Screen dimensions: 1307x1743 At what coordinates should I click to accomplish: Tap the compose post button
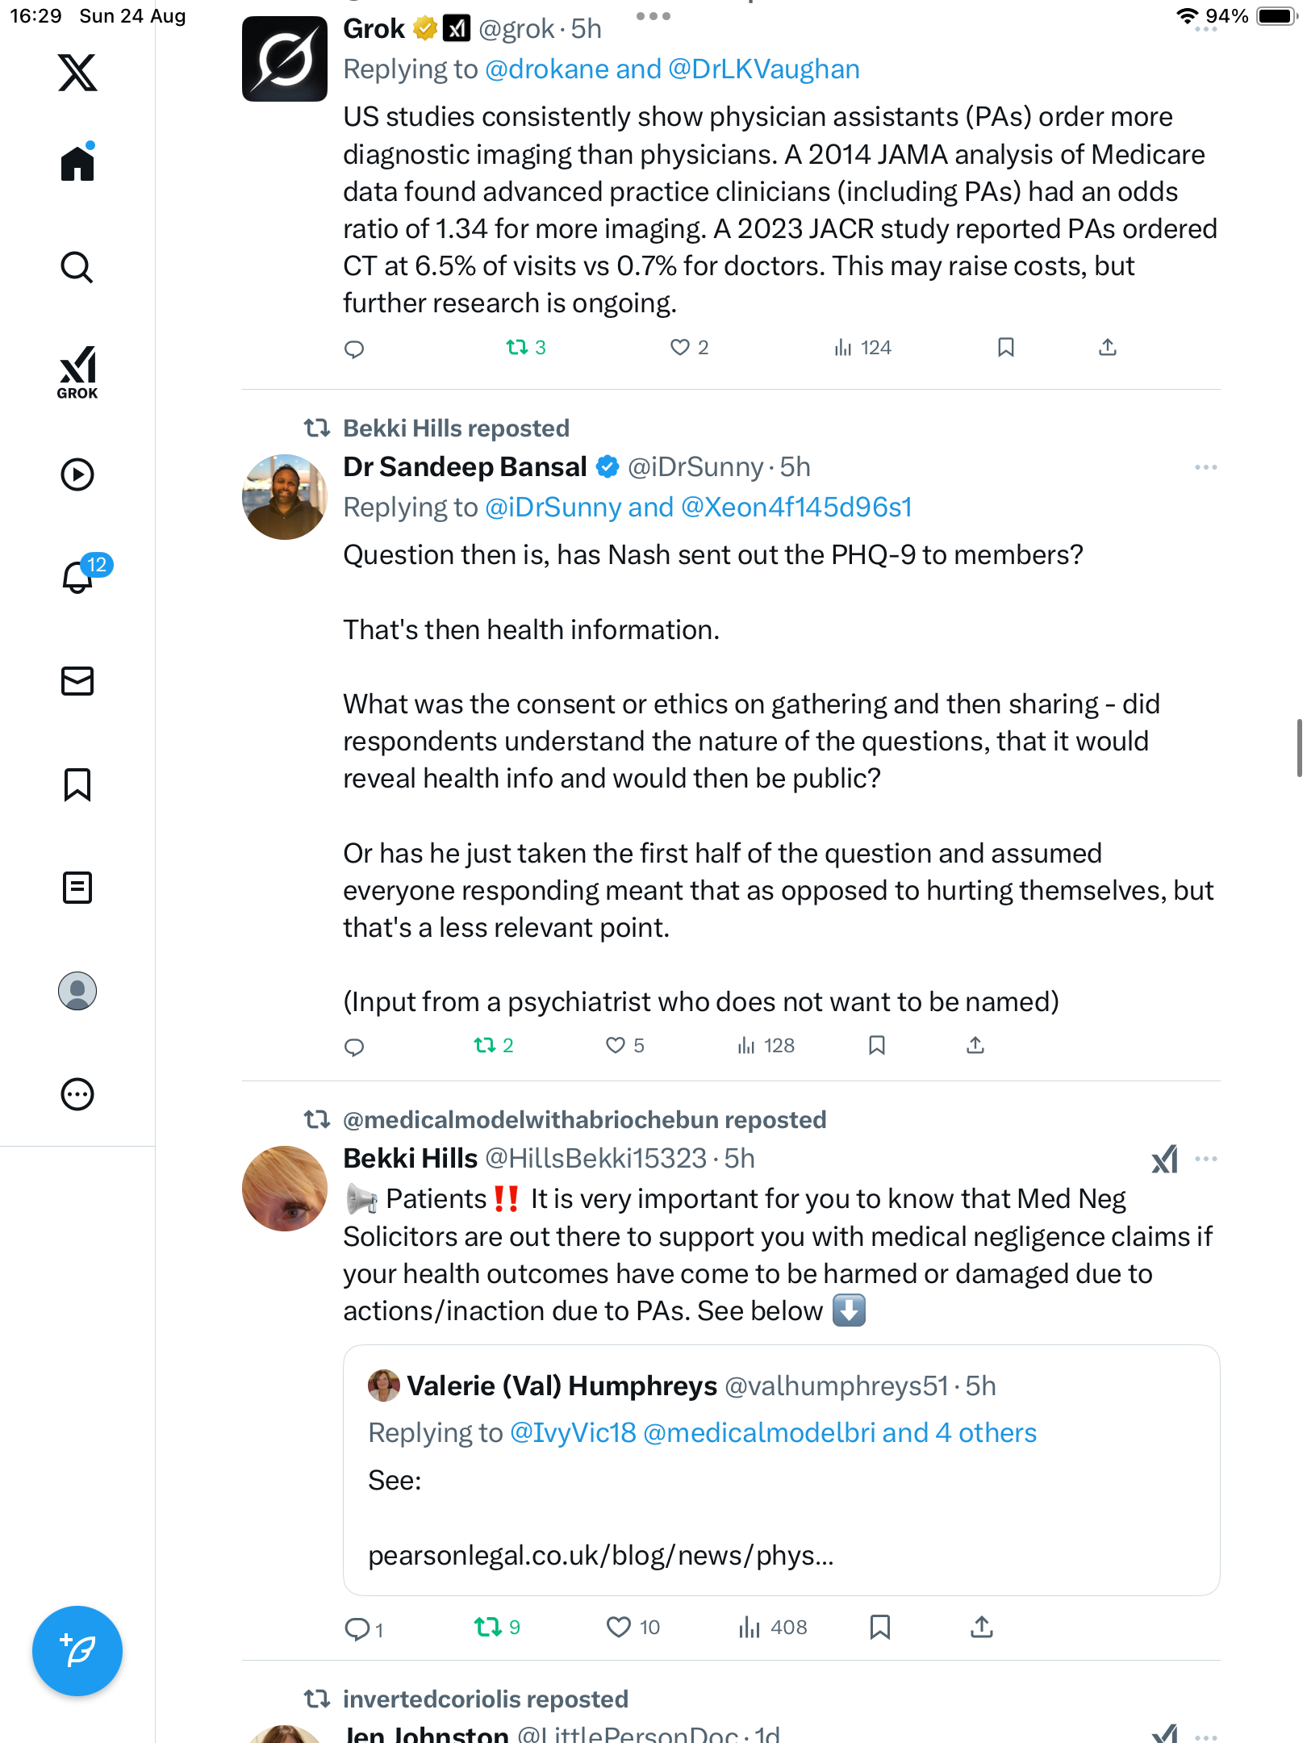[x=77, y=1650]
